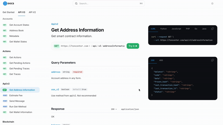Click the GET method badge in URL bar

point(57,46)
